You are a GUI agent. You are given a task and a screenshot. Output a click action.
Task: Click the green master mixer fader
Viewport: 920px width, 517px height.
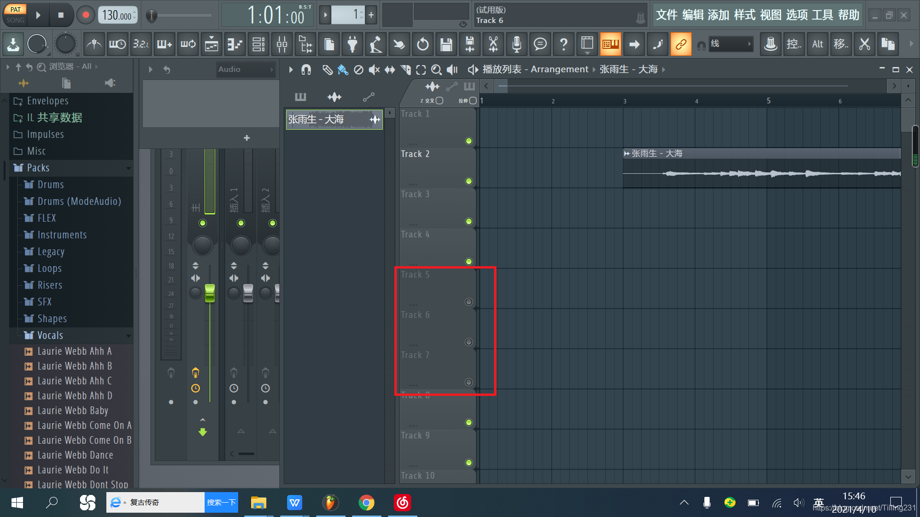[210, 293]
